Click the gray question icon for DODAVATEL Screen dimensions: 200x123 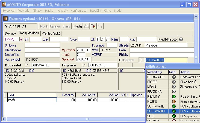(174, 77)
